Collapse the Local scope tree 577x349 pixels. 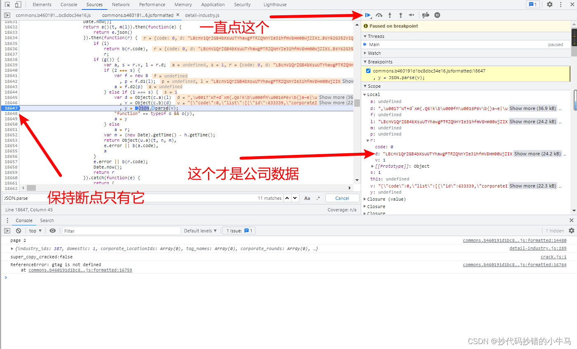pyautogui.click(x=365, y=95)
